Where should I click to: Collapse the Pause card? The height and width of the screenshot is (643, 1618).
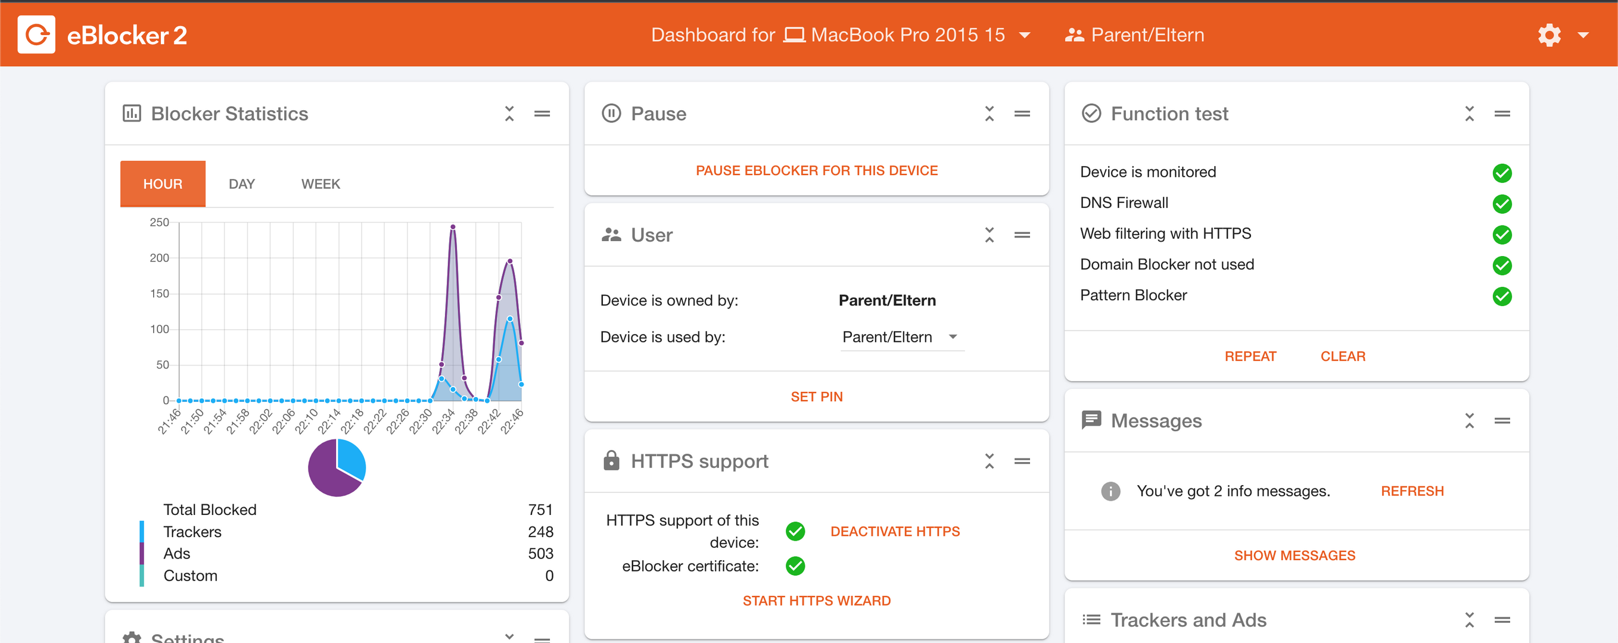click(990, 114)
